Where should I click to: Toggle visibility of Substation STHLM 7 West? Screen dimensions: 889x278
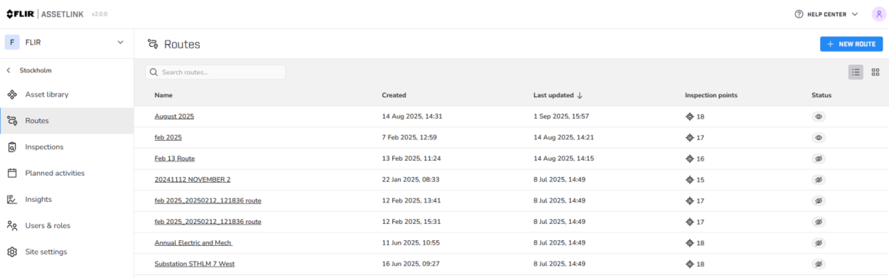pos(818,264)
